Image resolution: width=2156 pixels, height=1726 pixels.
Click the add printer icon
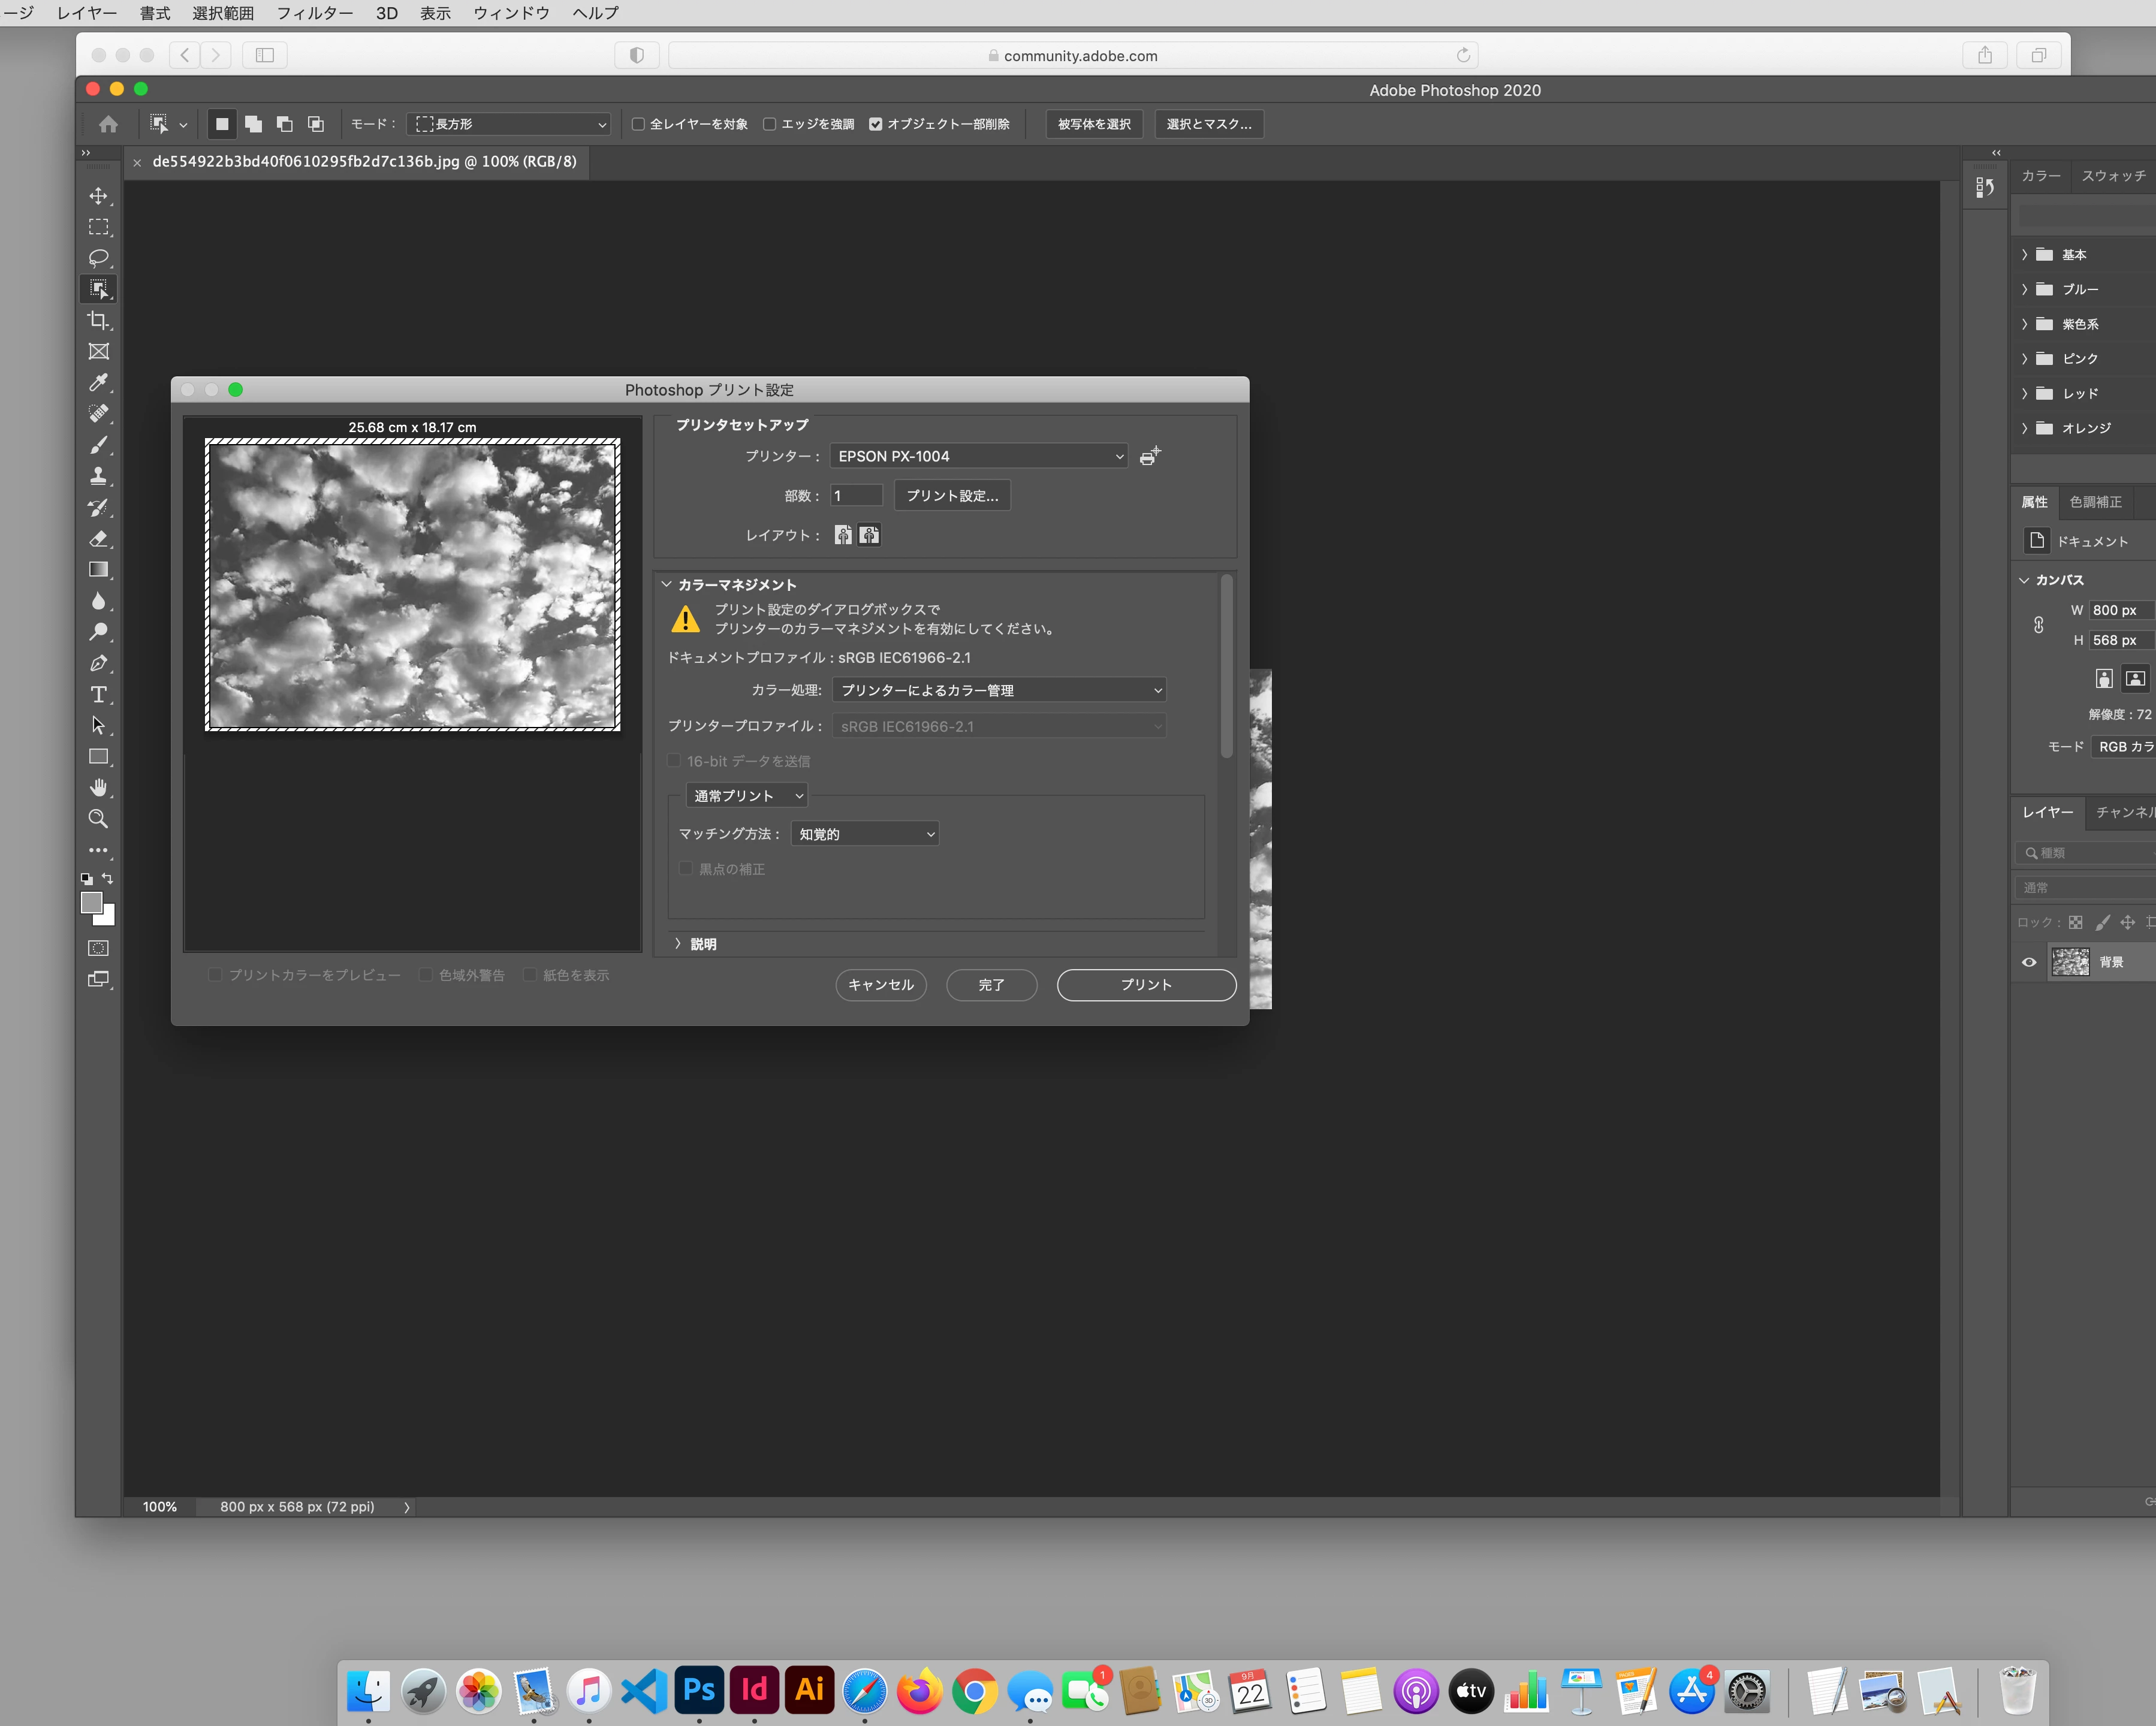point(1150,456)
